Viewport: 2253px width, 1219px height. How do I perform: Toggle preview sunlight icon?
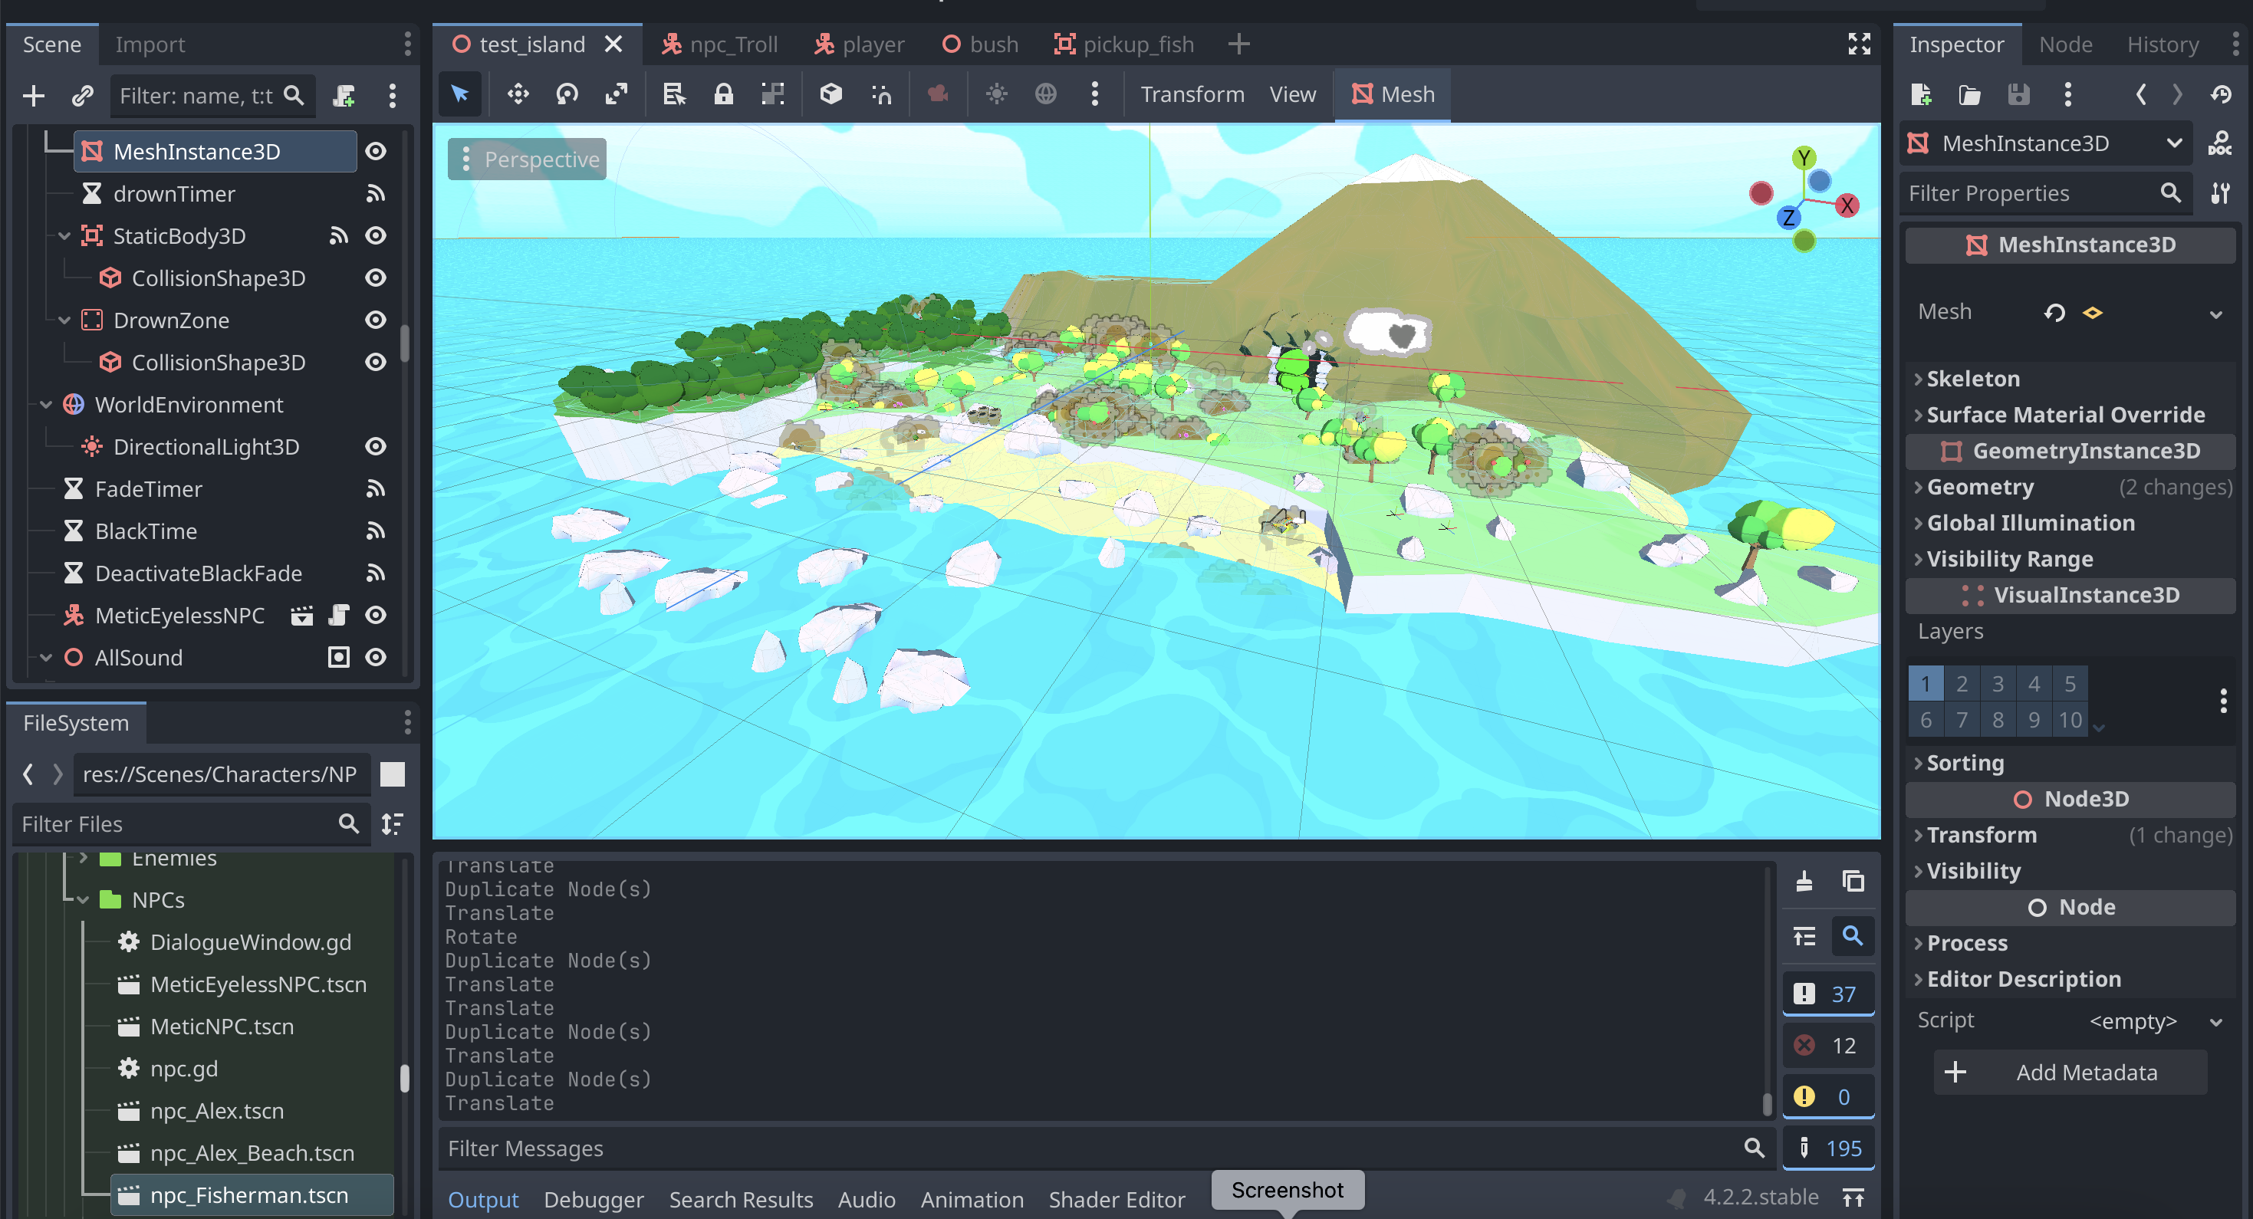pyautogui.click(x=996, y=94)
